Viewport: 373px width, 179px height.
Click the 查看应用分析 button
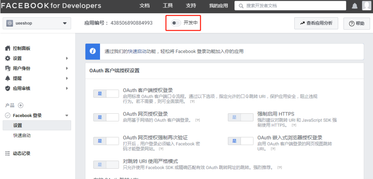point(316,23)
